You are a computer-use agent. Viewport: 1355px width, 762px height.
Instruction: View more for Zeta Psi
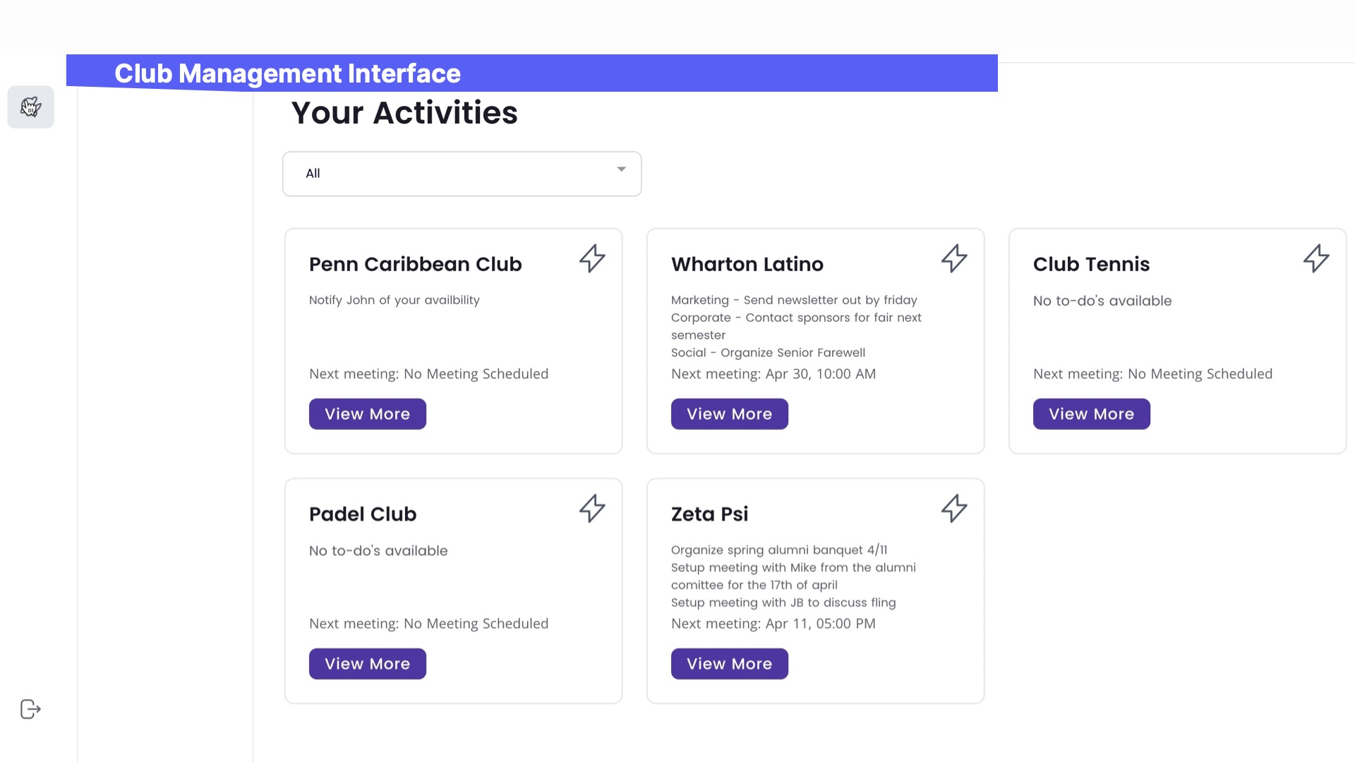pyautogui.click(x=729, y=664)
